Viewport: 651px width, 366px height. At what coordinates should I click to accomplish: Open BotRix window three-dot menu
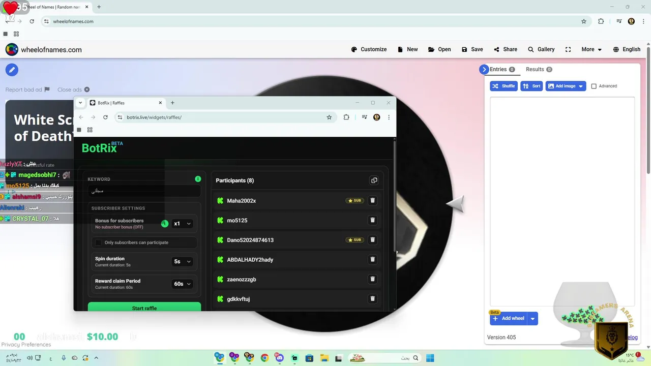(389, 117)
